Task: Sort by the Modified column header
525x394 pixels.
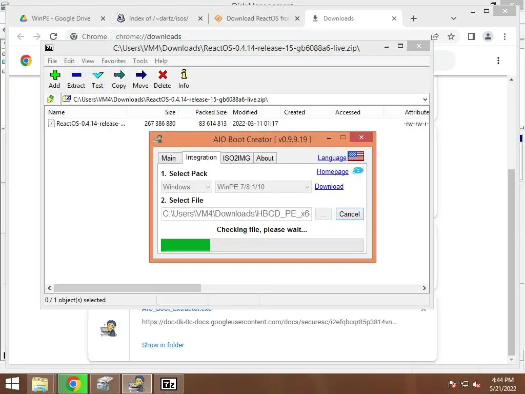Action: 255,112
